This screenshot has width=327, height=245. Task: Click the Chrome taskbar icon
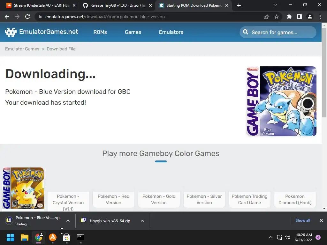click(x=39, y=237)
